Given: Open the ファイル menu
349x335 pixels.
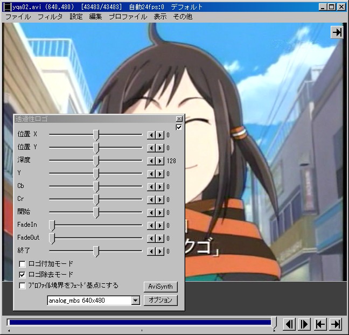Looking at the screenshot, I should (x=18, y=17).
